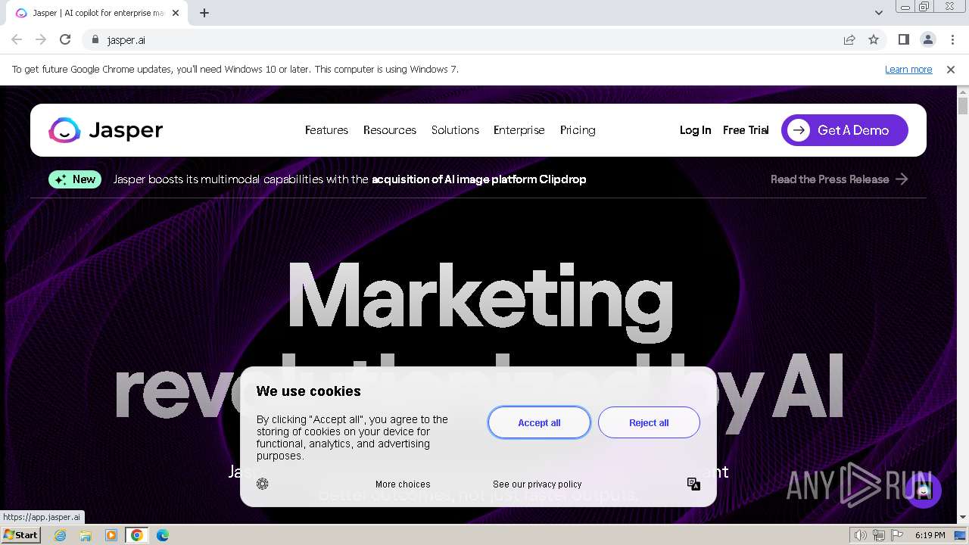This screenshot has height=545, width=969.
Task: Expand the tab search dropdown
Action: [878, 13]
